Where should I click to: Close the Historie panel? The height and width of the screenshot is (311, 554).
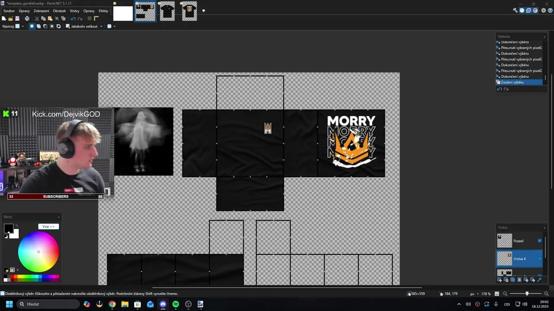[x=544, y=37]
